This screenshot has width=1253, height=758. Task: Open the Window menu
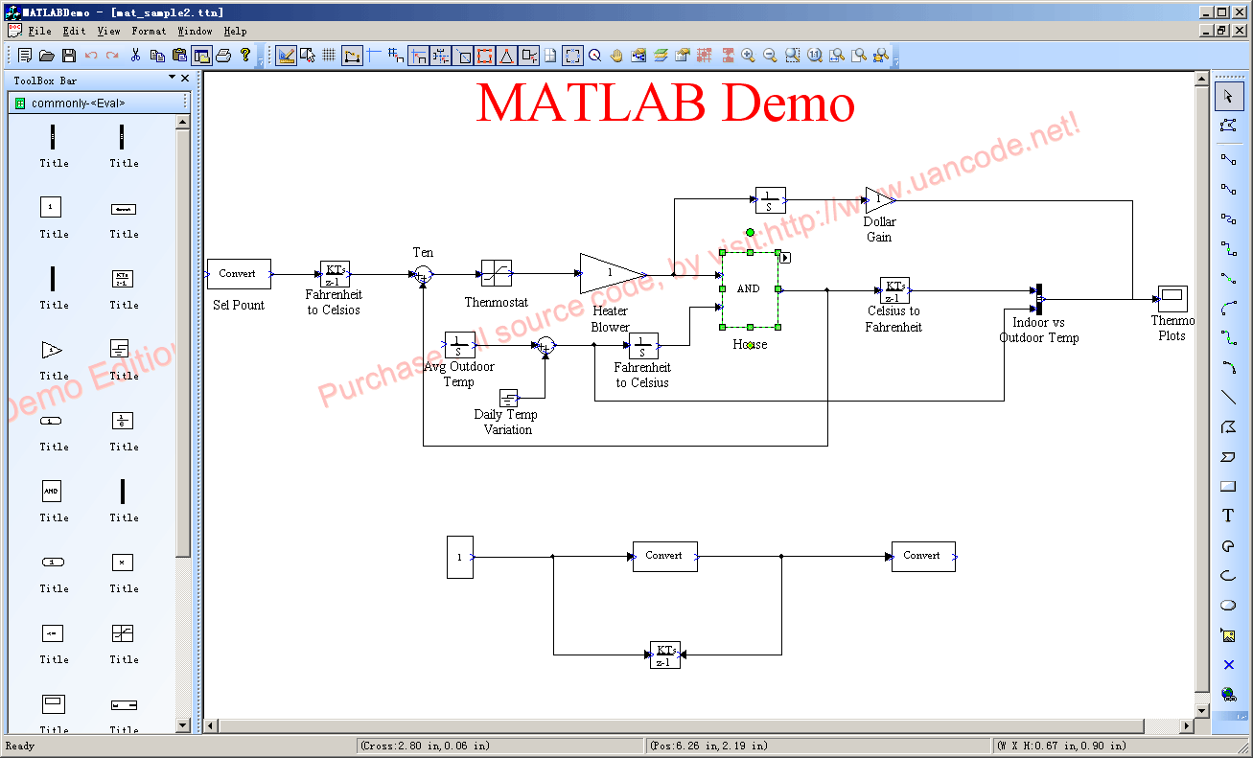pyautogui.click(x=195, y=31)
